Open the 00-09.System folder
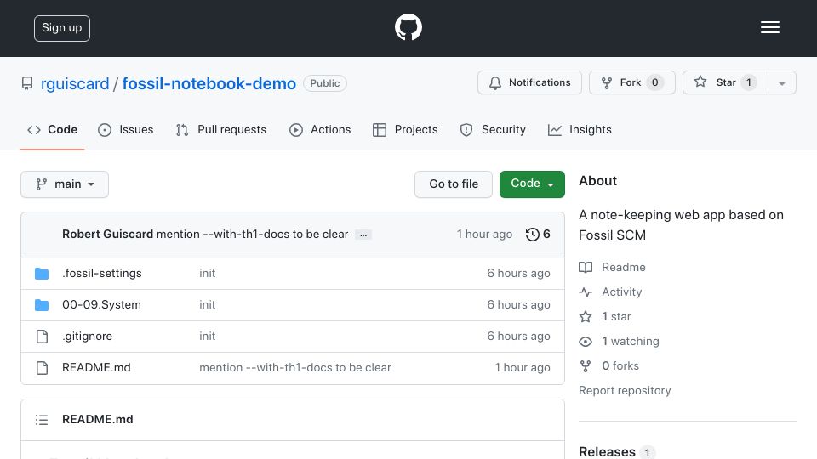Image resolution: width=817 pixels, height=459 pixels. click(x=101, y=305)
